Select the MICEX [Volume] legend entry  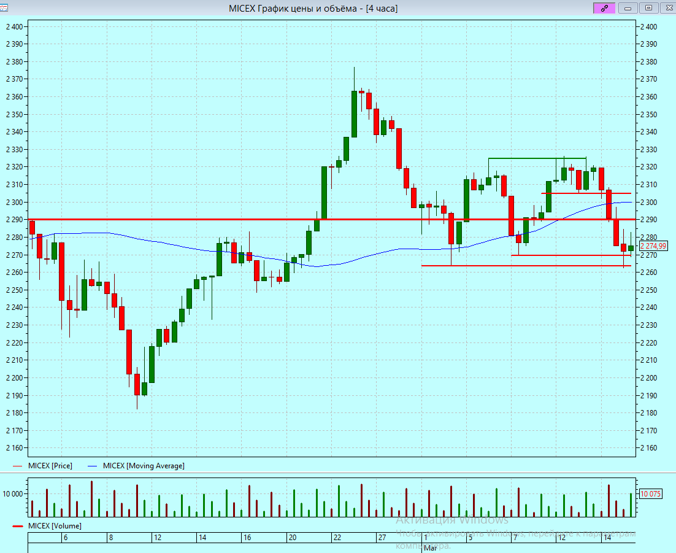47,526
